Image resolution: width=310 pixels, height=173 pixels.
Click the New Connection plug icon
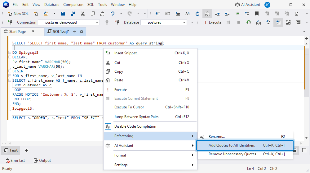click(x=10, y=22)
